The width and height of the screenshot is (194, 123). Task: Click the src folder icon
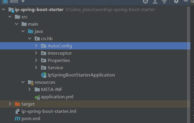point(17,17)
